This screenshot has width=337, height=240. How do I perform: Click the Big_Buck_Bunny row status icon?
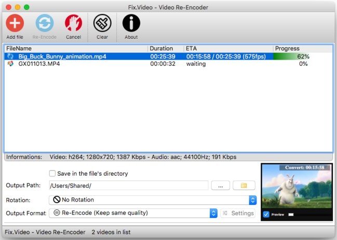coord(10,57)
